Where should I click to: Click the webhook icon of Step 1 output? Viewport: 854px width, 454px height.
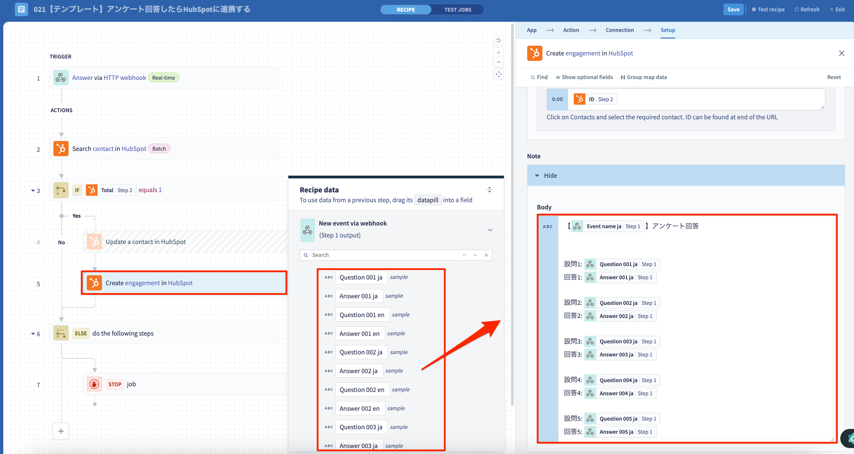[x=307, y=230]
